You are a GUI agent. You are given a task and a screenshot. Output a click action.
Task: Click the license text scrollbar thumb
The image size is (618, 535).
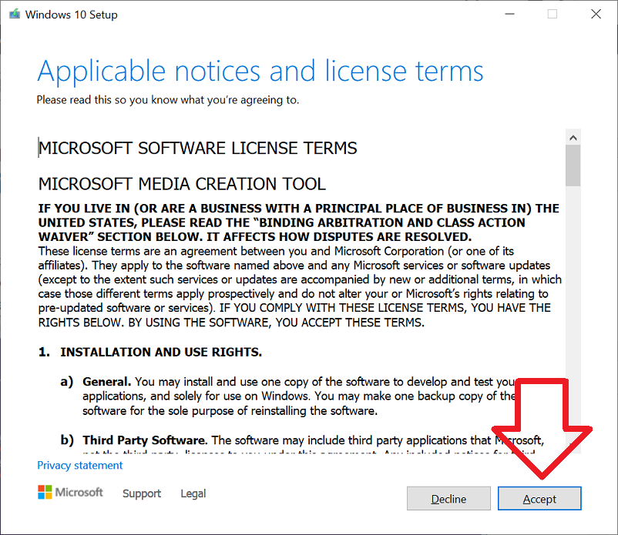(573, 166)
